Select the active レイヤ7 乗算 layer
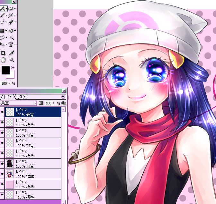Screen dimensions: 216x204 (33, 112)
